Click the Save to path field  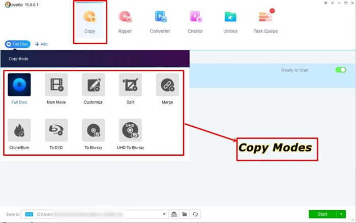point(95,214)
